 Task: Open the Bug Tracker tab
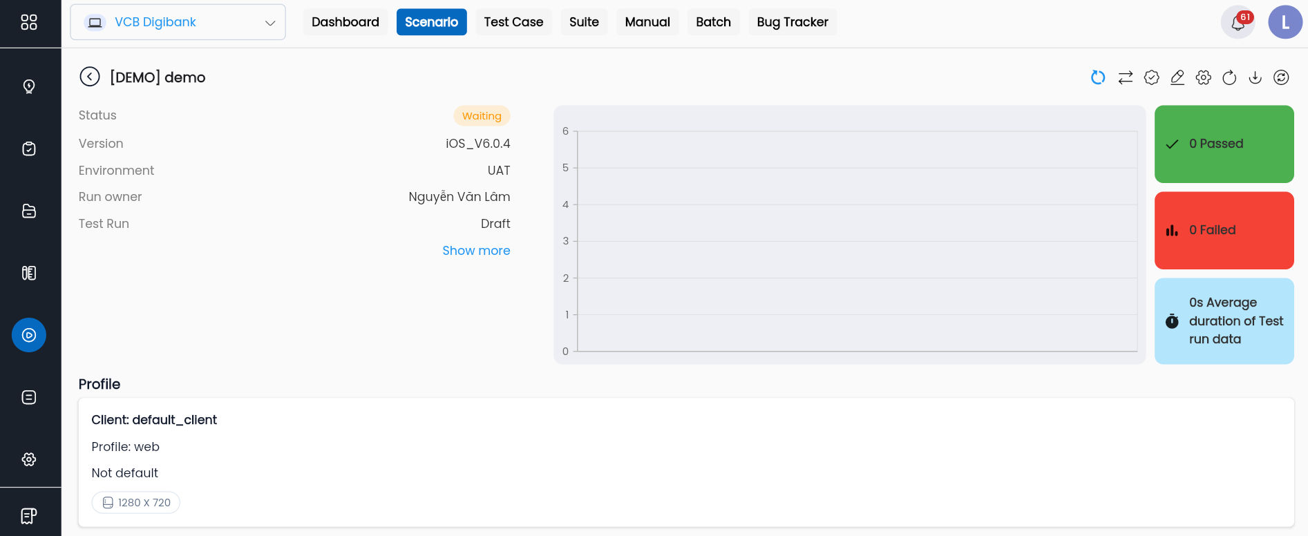point(793,22)
